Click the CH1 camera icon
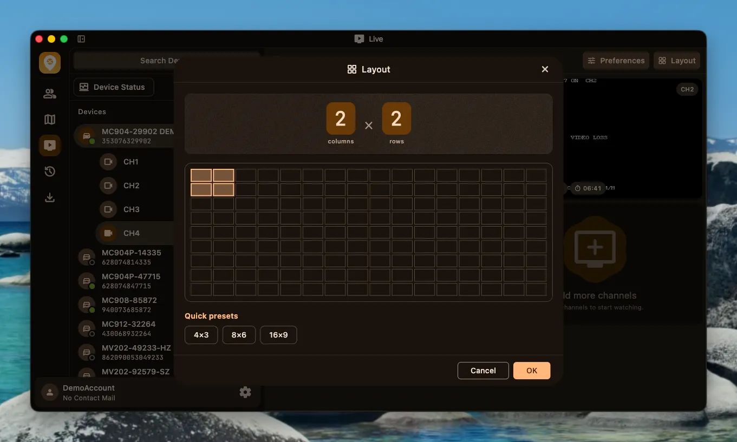 click(x=108, y=162)
